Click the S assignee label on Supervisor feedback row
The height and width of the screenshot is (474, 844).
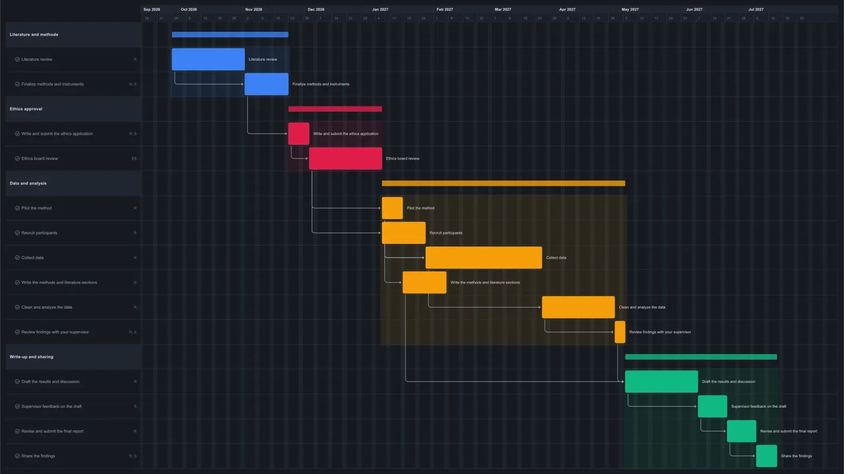pos(135,407)
